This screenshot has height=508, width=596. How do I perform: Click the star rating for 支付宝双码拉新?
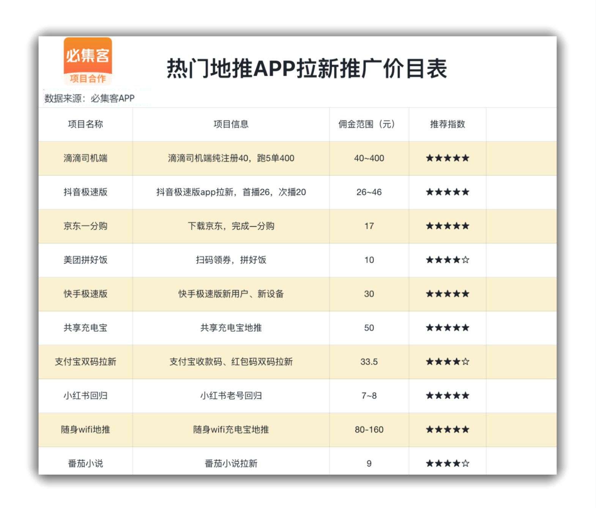pyautogui.click(x=447, y=362)
